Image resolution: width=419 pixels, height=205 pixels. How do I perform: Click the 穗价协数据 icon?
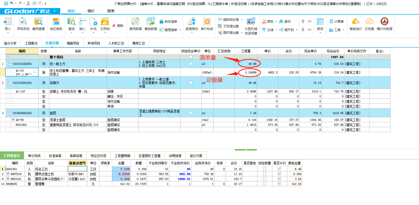coord(384,22)
